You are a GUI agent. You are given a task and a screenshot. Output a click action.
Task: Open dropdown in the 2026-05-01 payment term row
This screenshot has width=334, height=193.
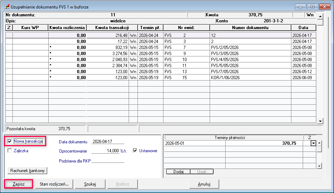pos(313,143)
